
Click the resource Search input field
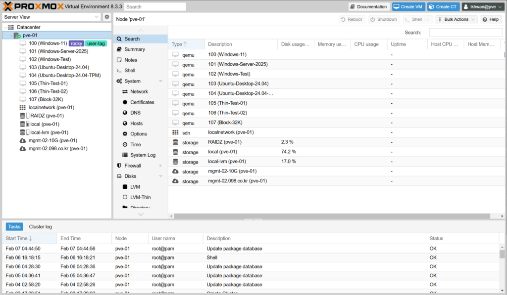(x=464, y=33)
